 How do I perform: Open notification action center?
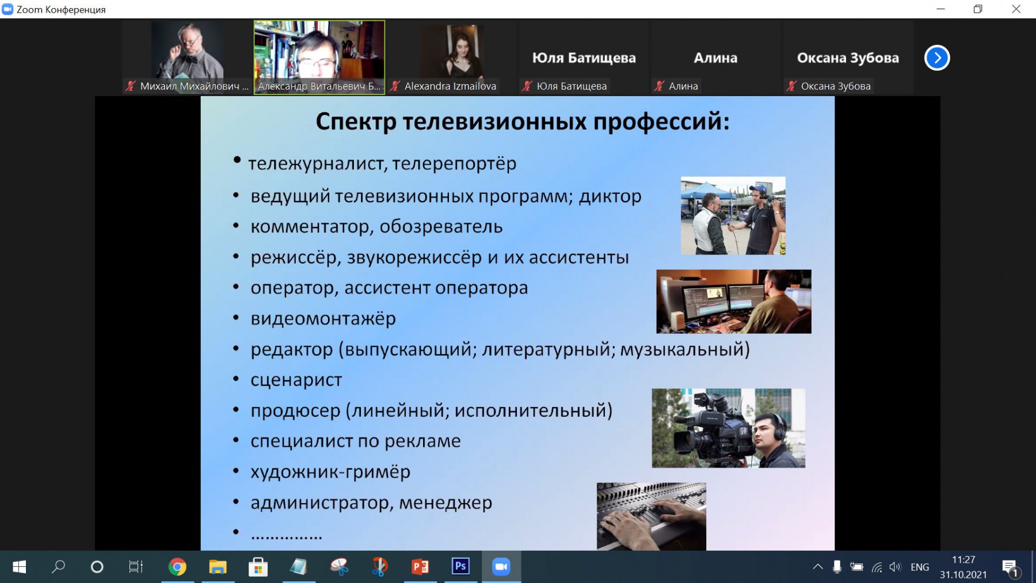tap(1010, 568)
